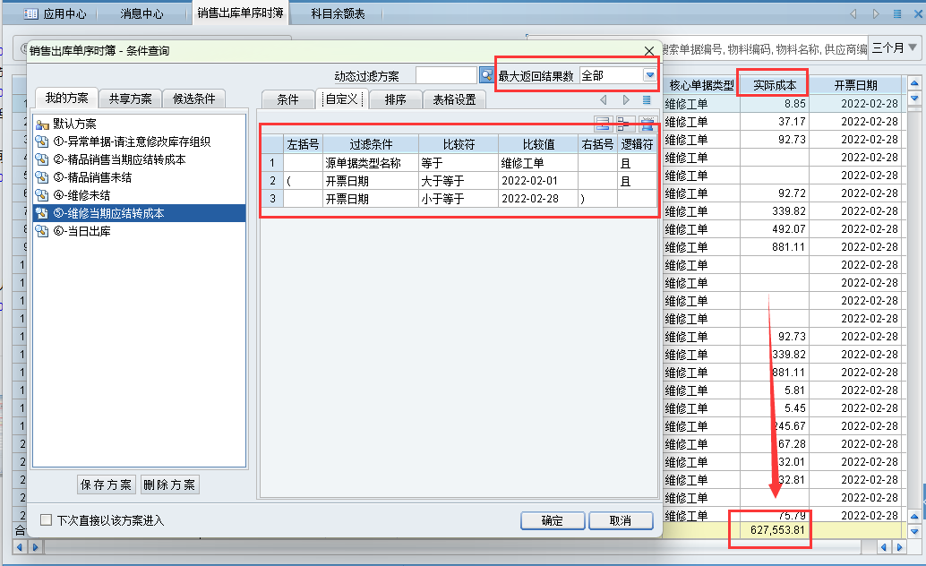
Task: Click the delete filter row icon
Action: point(646,124)
